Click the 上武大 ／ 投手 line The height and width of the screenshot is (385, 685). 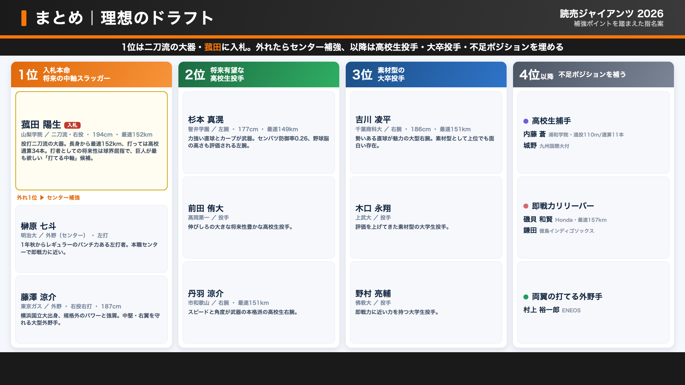[373, 217]
